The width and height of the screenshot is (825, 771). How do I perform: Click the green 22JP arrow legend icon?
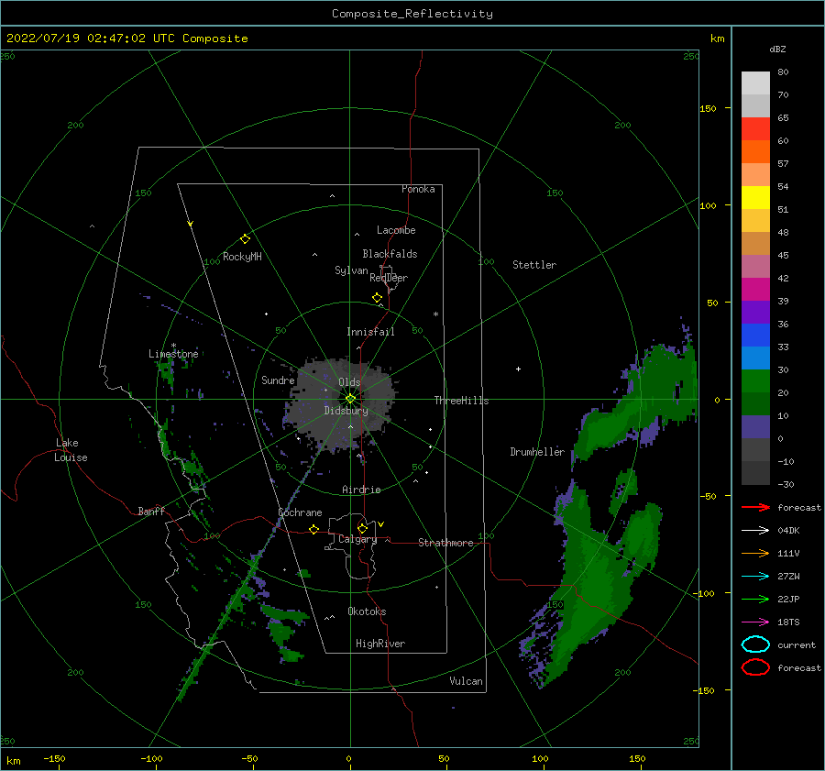[x=755, y=599]
